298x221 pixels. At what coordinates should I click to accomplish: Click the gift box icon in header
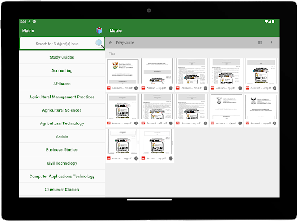99,30
